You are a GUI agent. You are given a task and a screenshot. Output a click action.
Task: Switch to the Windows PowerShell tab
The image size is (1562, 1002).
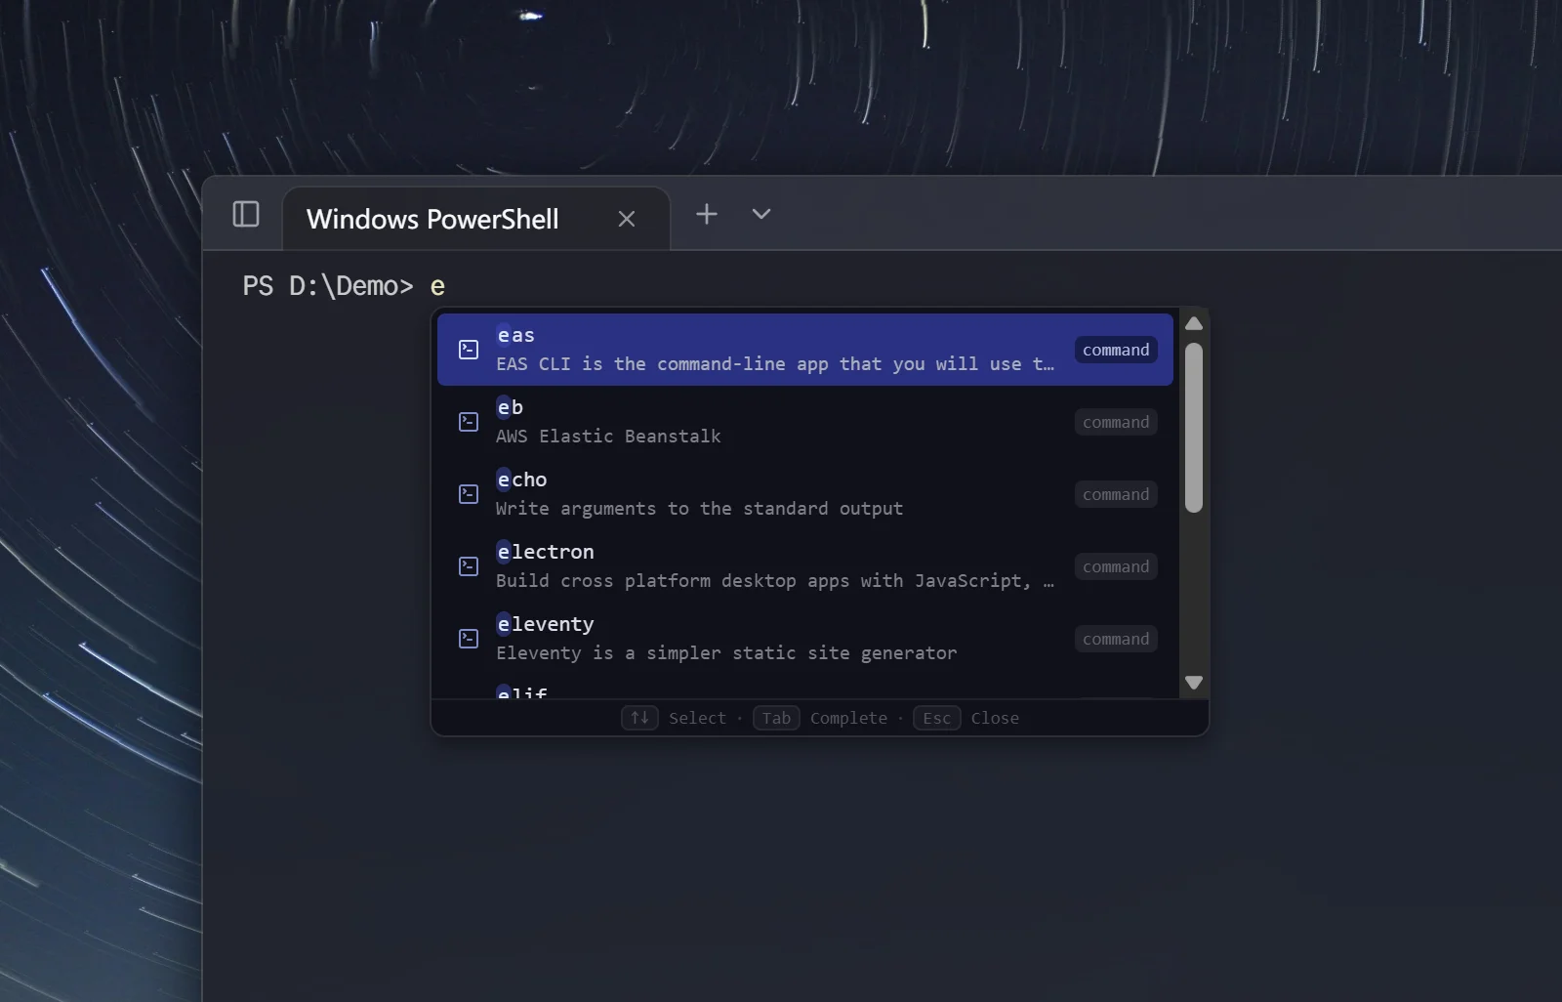click(x=432, y=219)
